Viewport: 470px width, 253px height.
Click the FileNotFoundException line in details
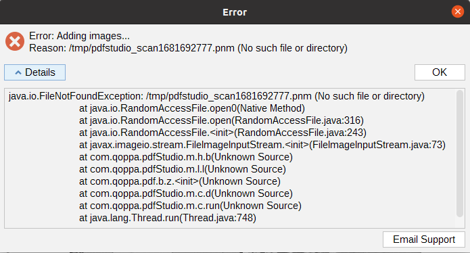coord(216,96)
